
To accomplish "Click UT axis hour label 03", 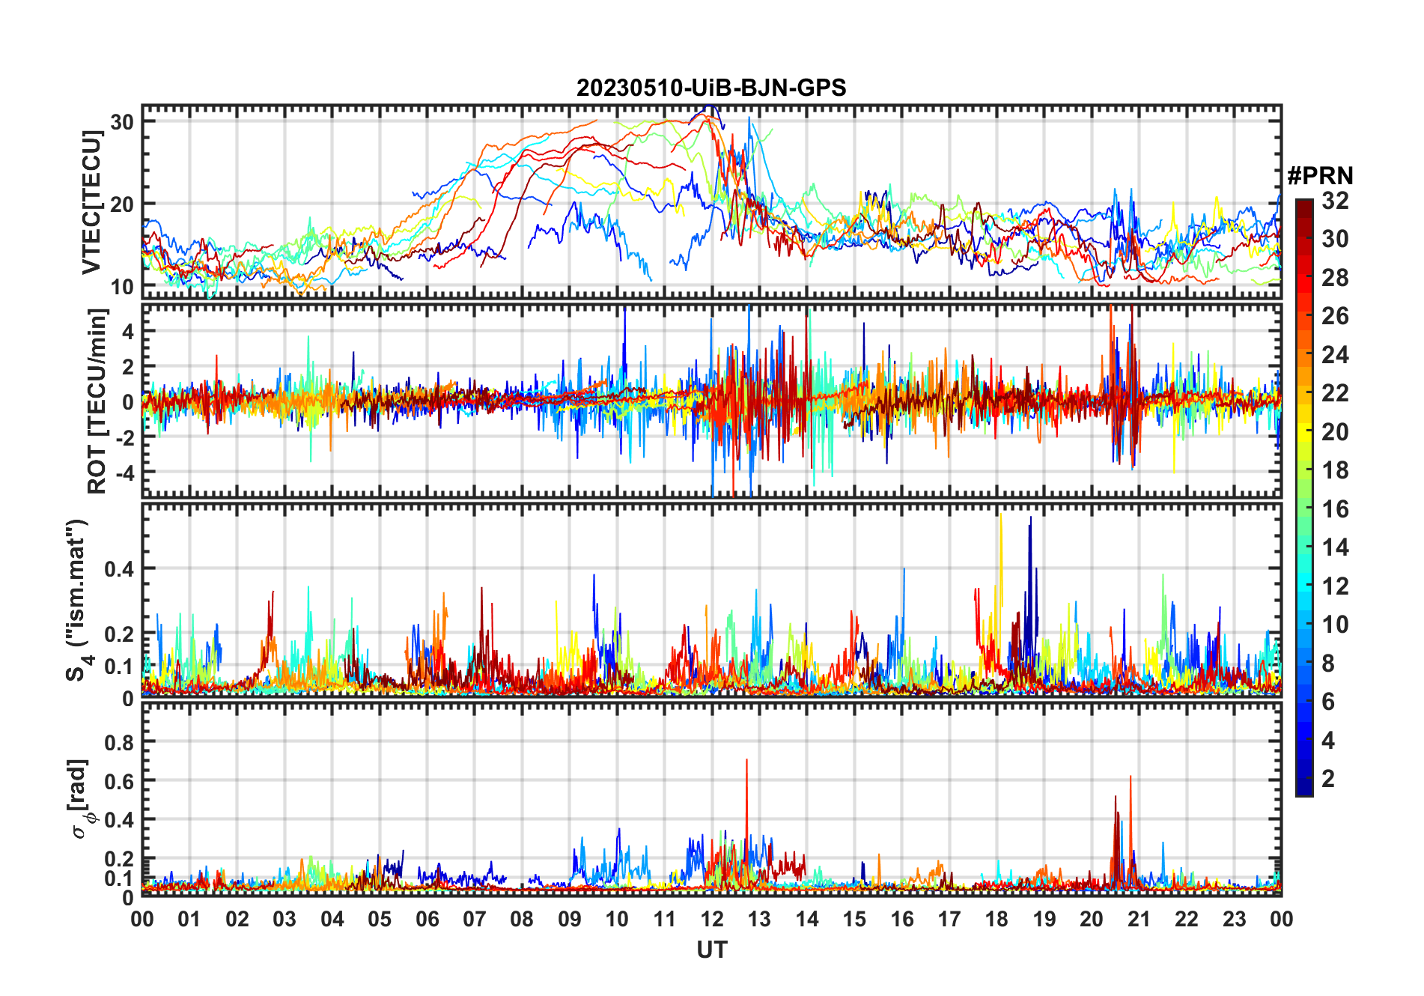I will (285, 920).
